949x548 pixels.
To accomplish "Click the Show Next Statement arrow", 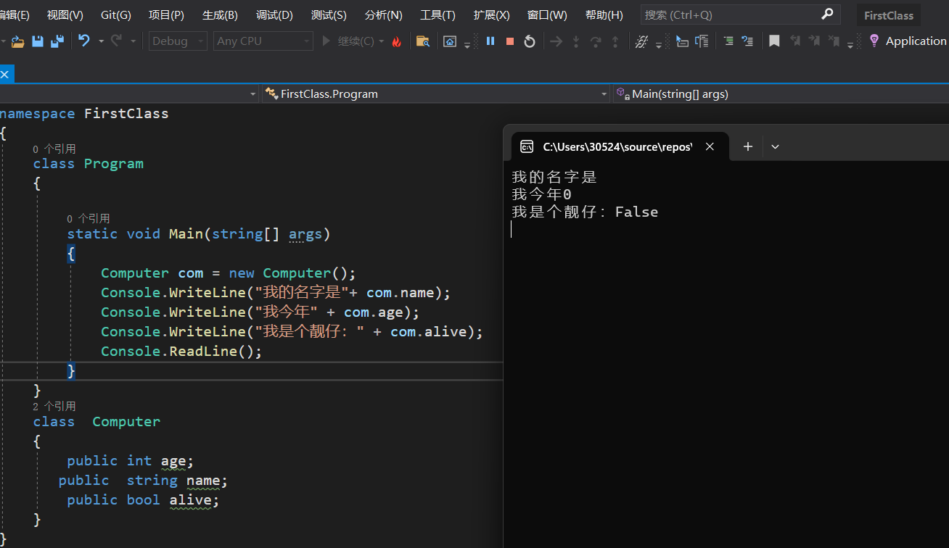I will pyautogui.click(x=556, y=41).
